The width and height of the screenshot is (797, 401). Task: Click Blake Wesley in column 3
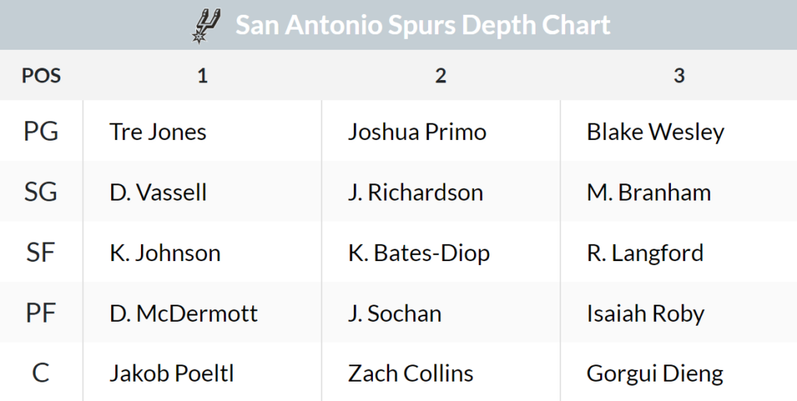pyautogui.click(x=655, y=132)
